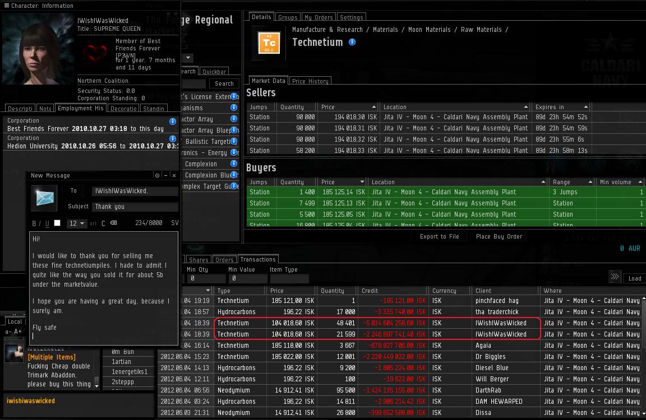This screenshot has height=420, width=646.
Task: Sort Buyers by Min volume column
Action: point(620,182)
